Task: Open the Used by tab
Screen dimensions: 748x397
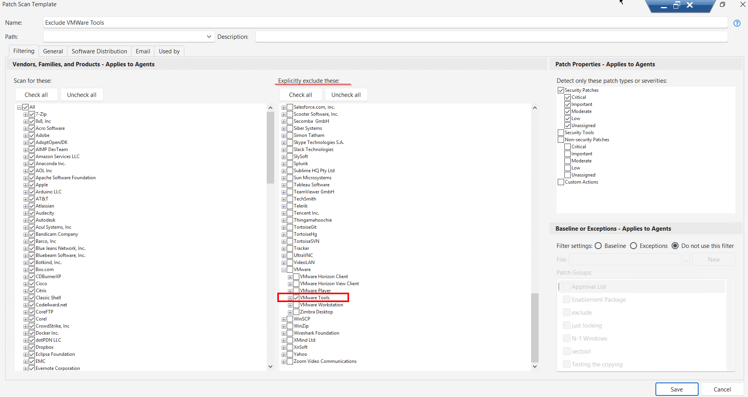Action: pos(169,51)
